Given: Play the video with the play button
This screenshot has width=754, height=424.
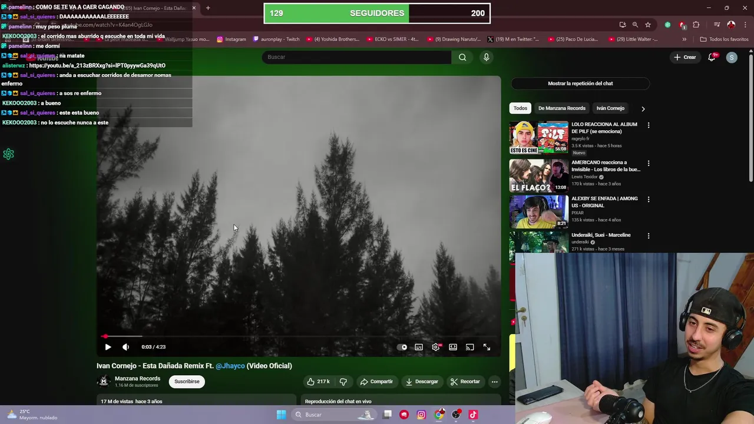Looking at the screenshot, I should pos(108,347).
